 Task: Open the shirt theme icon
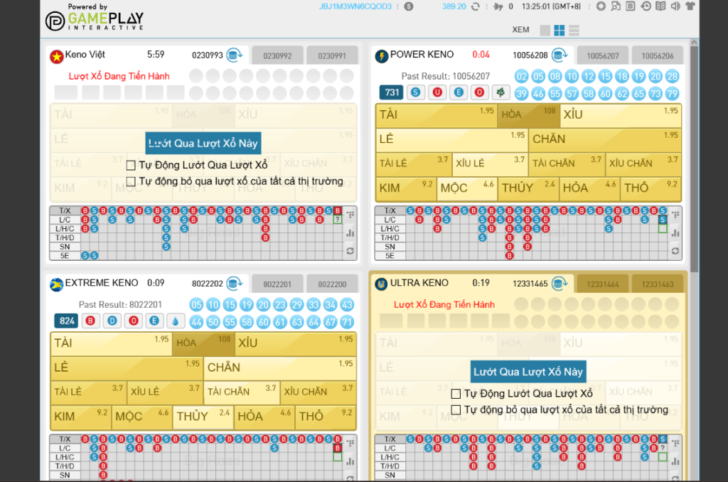pyautogui.click(x=690, y=6)
